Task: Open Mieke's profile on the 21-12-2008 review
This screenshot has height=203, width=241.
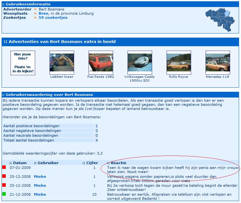Action: 40,194
